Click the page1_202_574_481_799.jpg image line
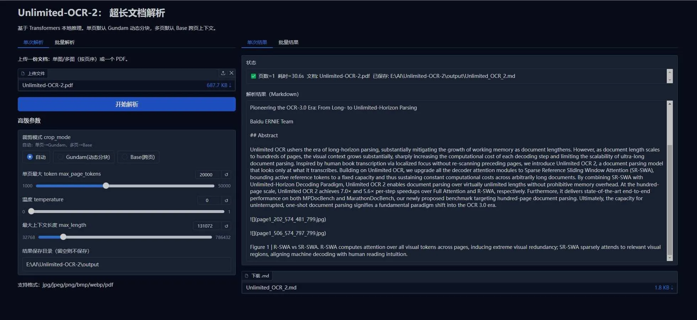 (x=288, y=219)
